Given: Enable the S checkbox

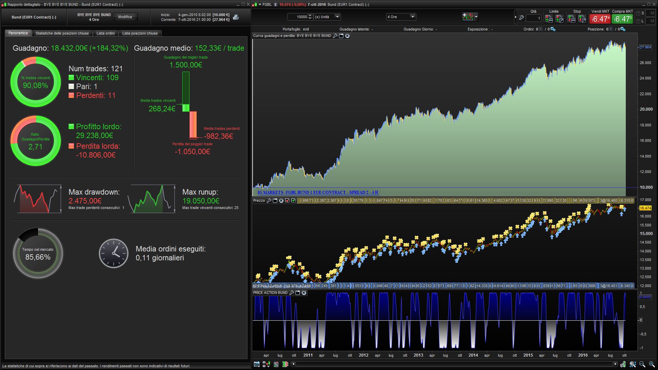Looking at the screenshot, I should tap(638, 13).
